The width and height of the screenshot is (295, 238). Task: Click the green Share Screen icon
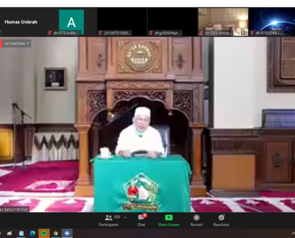click(x=169, y=218)
